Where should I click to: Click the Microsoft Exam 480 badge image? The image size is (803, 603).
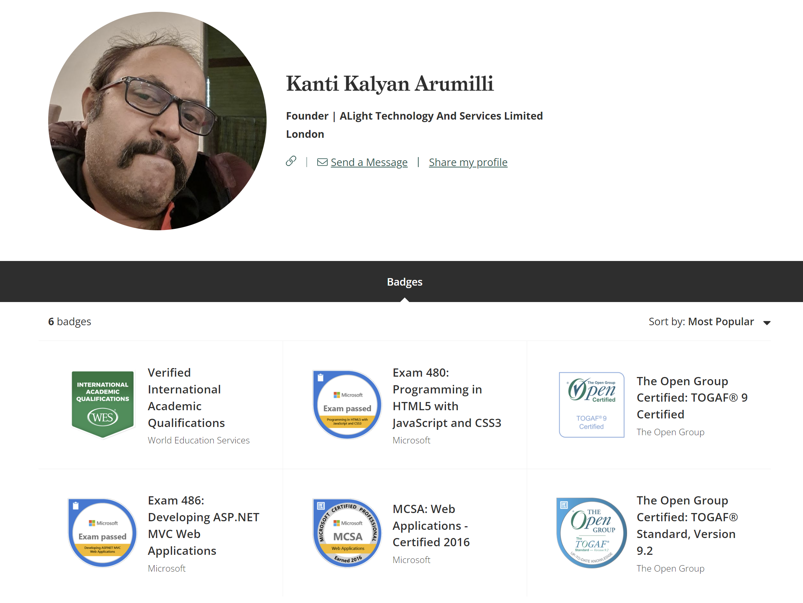click(347, 404)
